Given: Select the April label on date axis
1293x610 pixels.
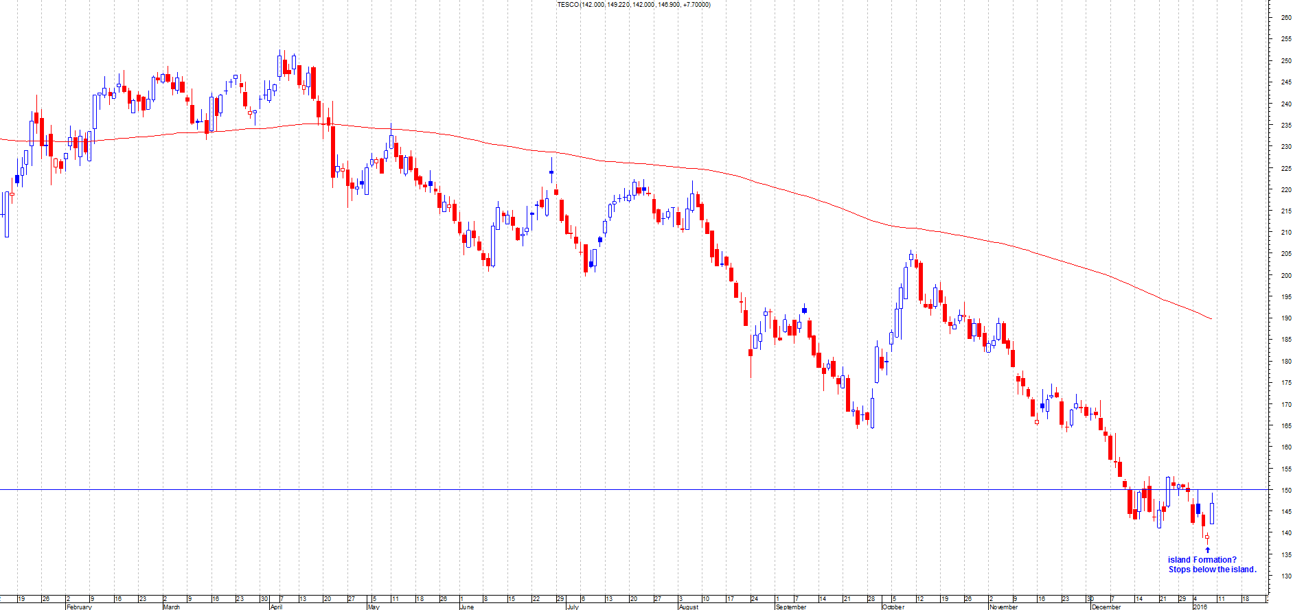Looking at the screenshot, I should 276,607.
